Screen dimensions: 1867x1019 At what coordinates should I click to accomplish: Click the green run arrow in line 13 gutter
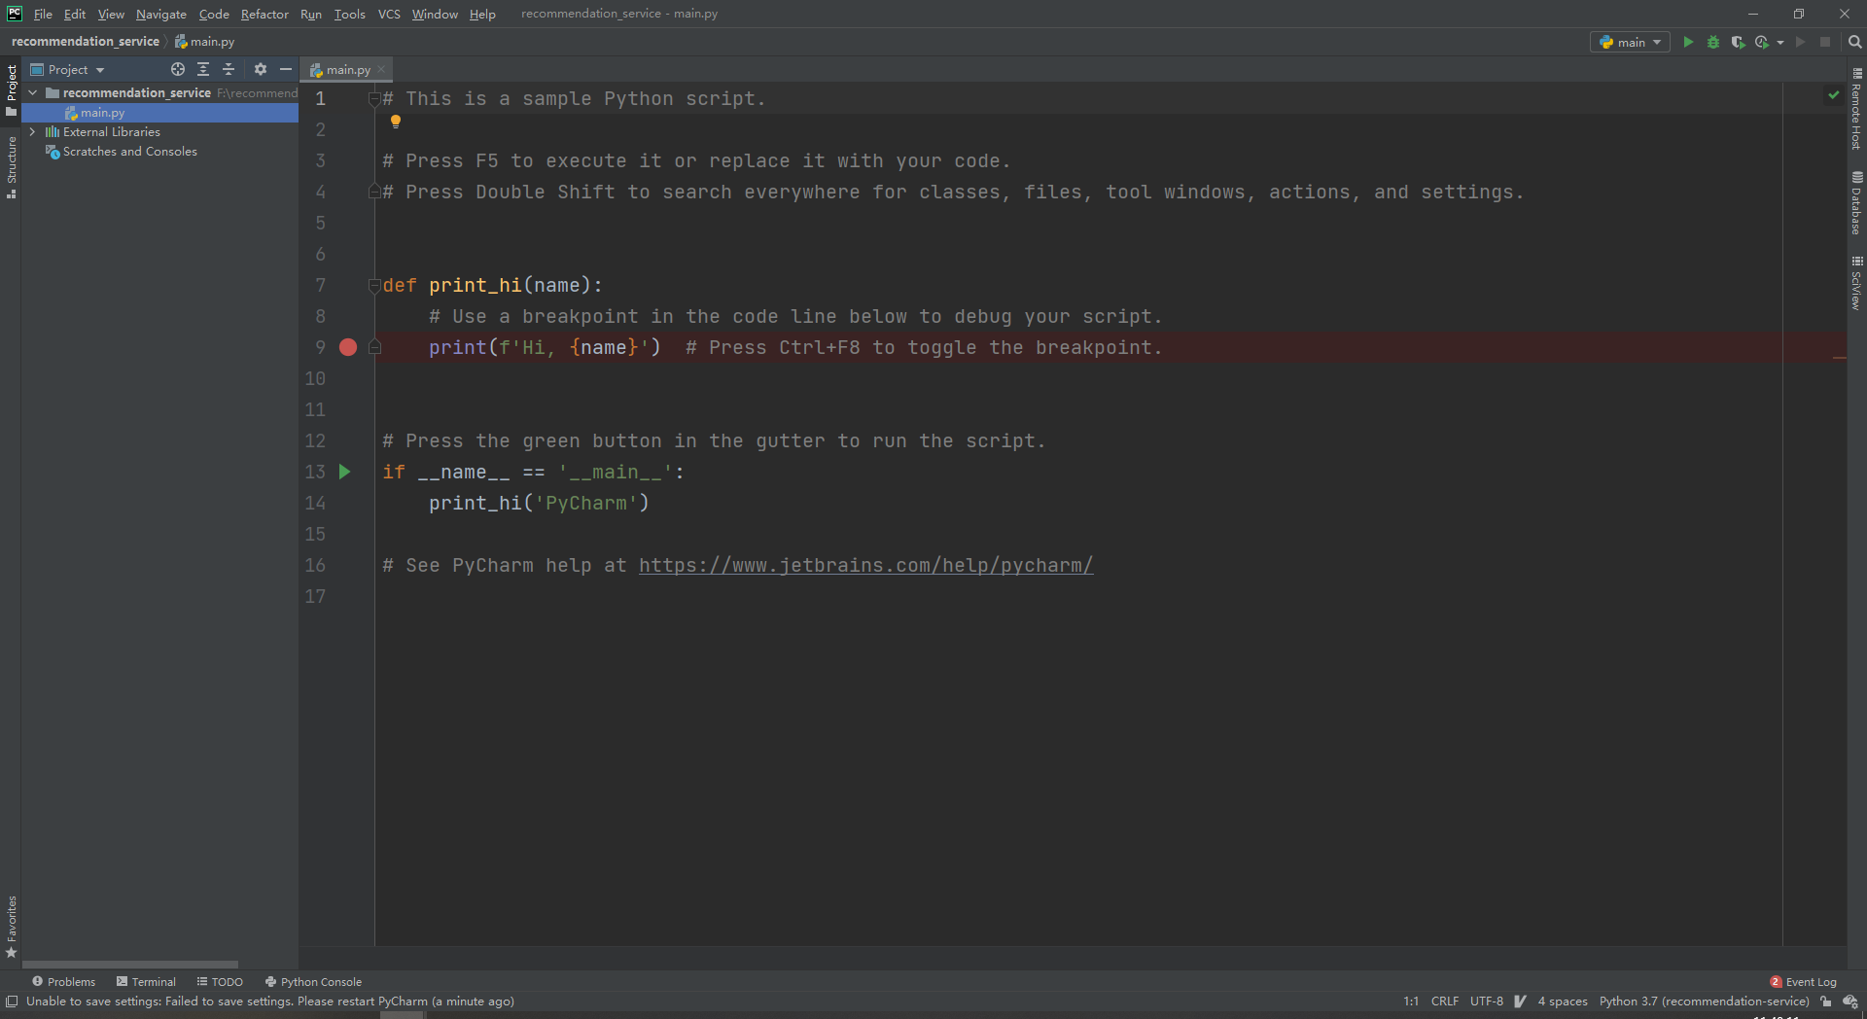click(x=344, y=472)
